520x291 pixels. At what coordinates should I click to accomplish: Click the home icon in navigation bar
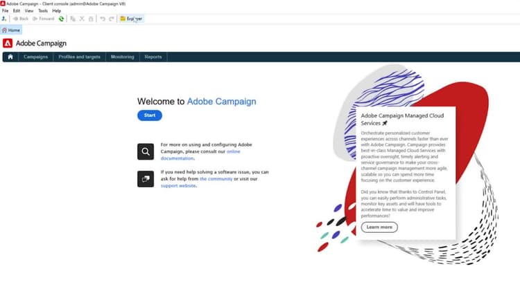10,57
